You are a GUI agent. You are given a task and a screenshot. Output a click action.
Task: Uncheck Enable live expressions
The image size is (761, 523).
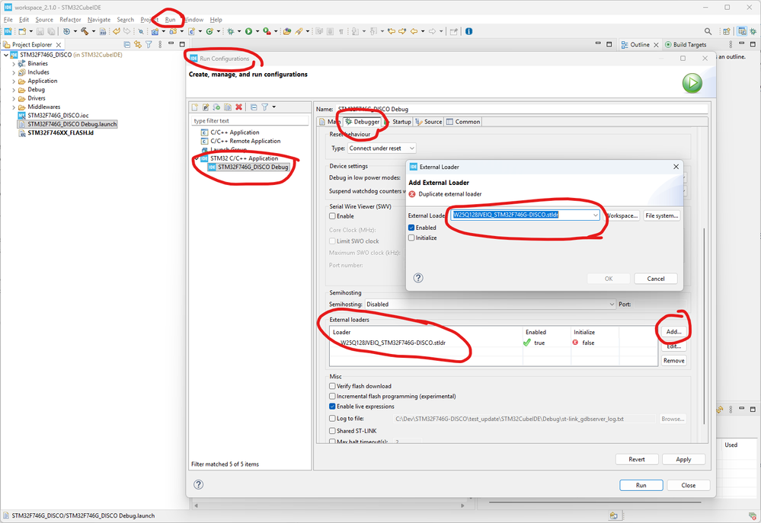coord(332,407)
